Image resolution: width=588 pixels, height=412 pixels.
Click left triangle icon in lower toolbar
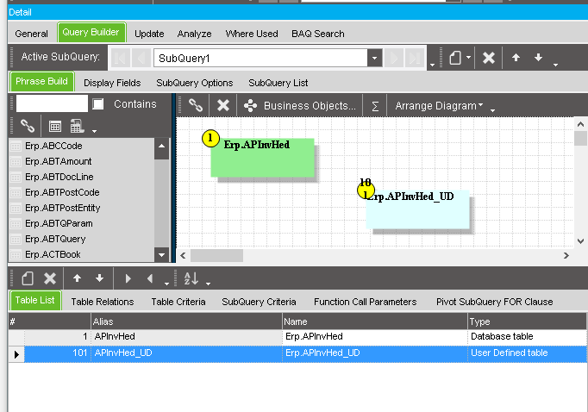pos(150,278)
